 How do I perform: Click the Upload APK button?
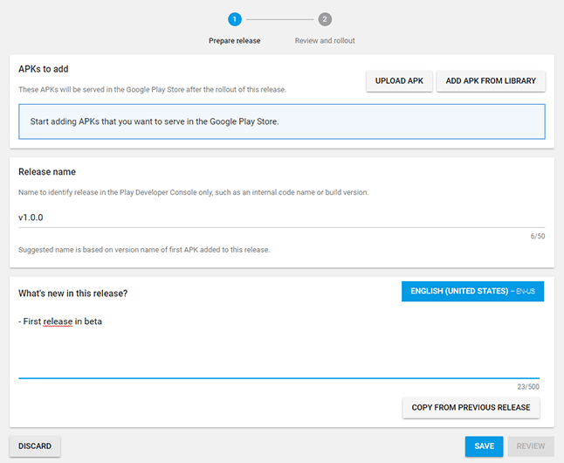(399, 81)
